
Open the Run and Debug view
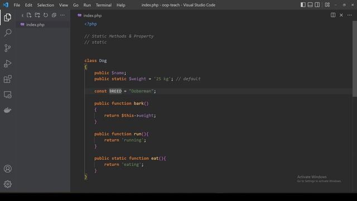(7, 64)
